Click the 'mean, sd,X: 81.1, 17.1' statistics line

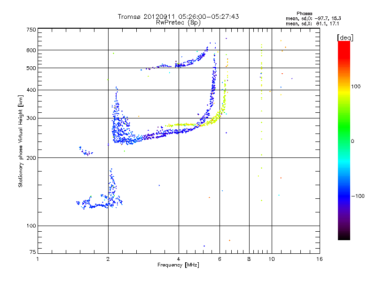[313, 23]
